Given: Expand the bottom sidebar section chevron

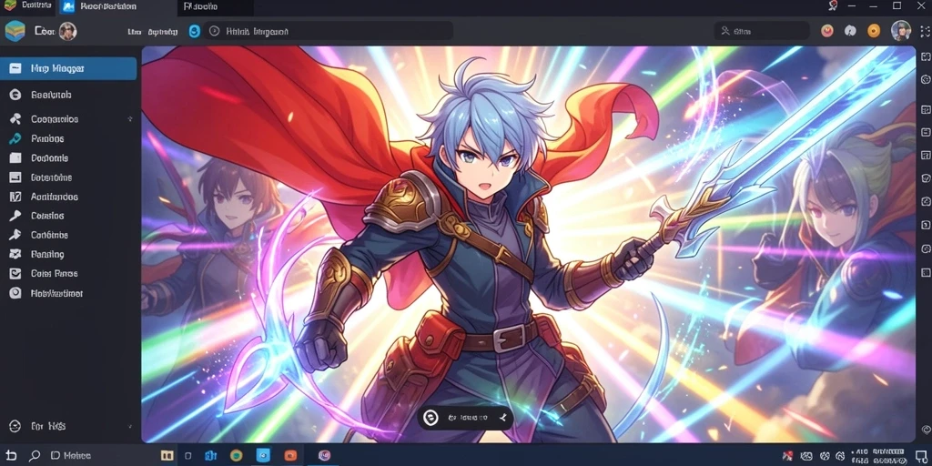Looking at the screenshot, I should 130,426.
